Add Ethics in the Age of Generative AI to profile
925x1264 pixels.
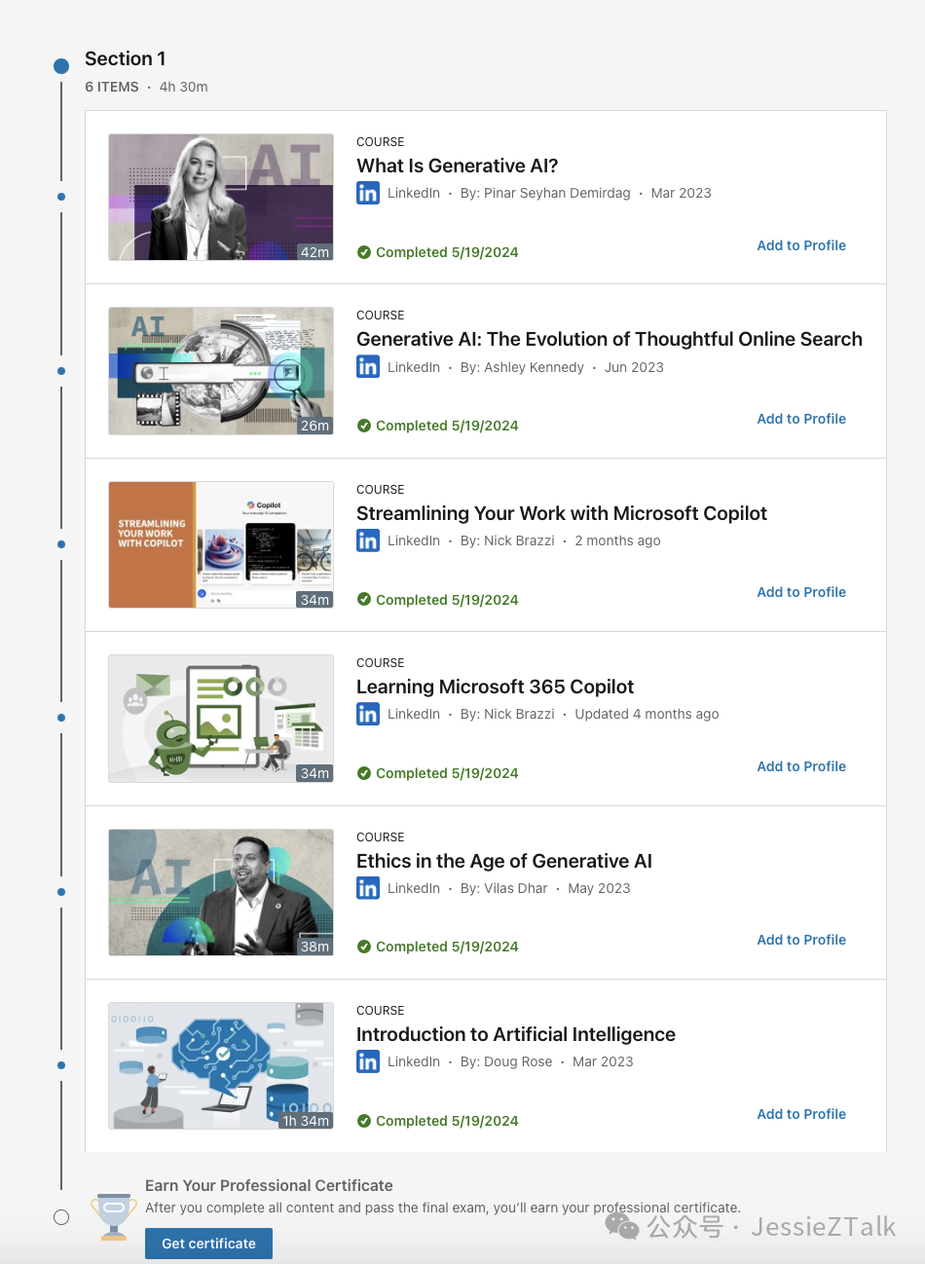coord(801,940)
